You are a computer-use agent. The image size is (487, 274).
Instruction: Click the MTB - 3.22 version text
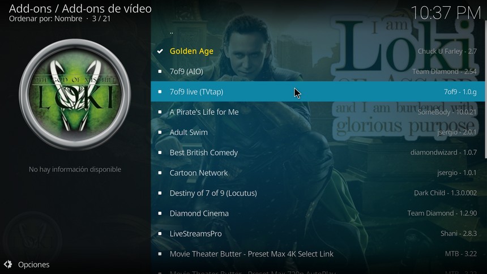point(460,254)
